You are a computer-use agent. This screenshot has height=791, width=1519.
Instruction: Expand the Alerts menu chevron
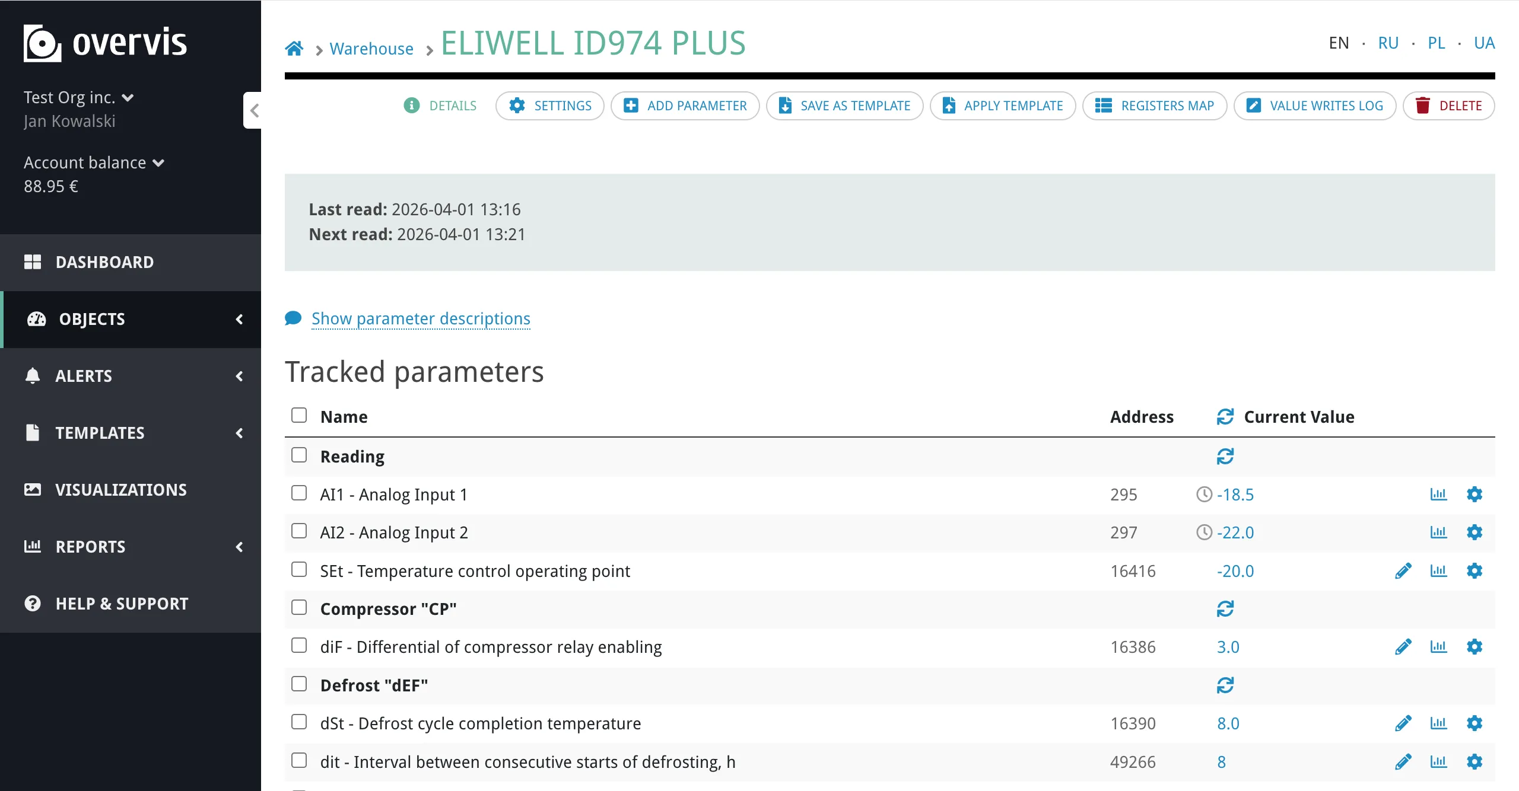point(240,376)
